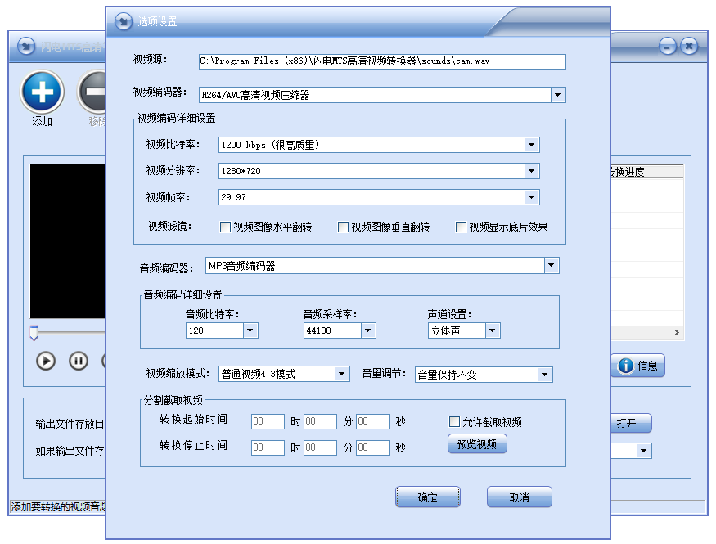Click the cancel (取消) button
The width and height of the screenshot is (716, 544).
(519, 497)
